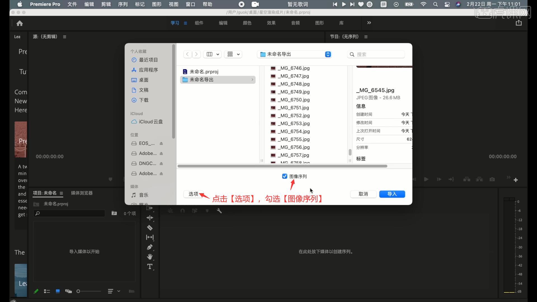Open the 序列 menu in the menu bar

(x=123, y=4)
